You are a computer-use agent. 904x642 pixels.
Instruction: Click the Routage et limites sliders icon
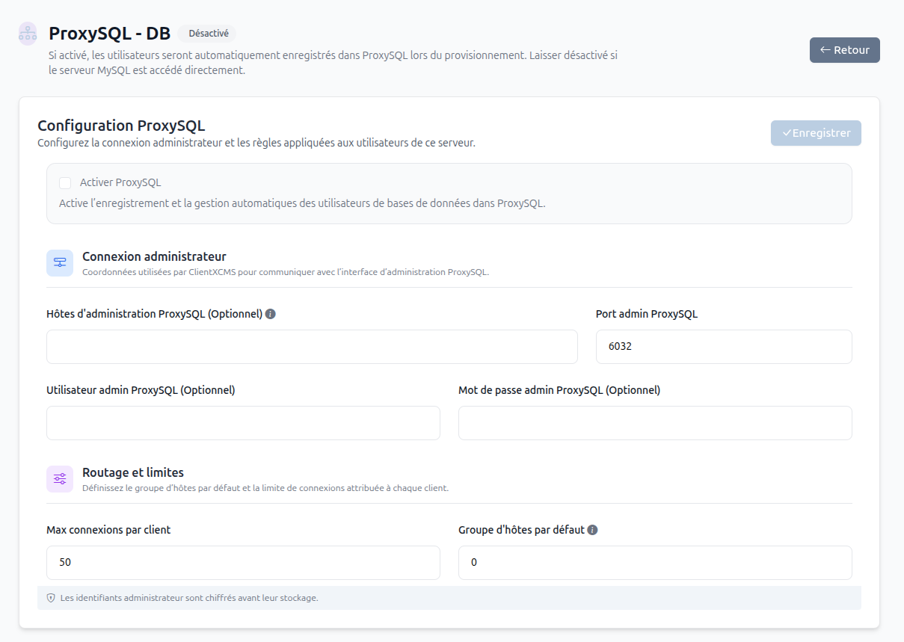tap(60, 479)
